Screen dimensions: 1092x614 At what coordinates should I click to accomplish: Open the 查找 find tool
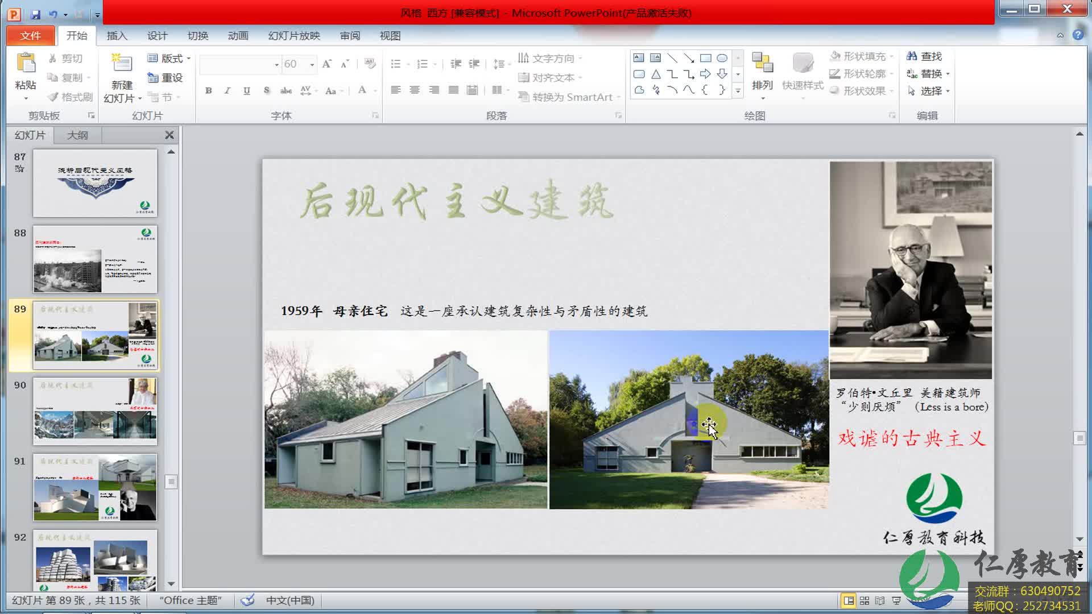click(928, 56)
